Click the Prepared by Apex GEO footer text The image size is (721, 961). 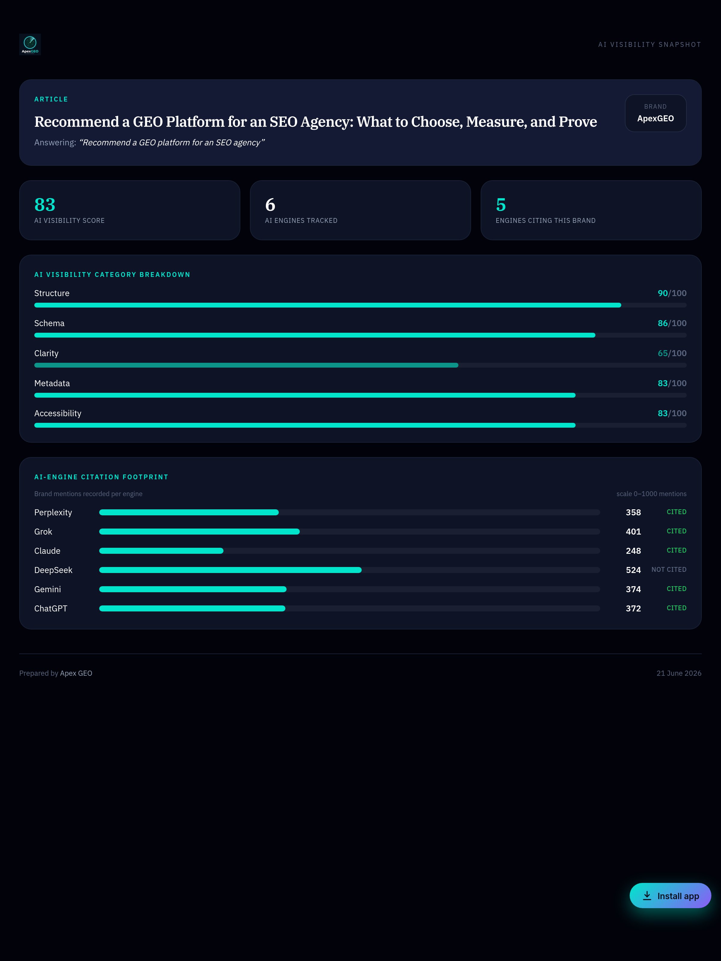pyautogui.click(x=56, y=673)
